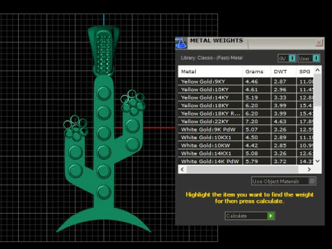The height and width of the screenshot is (249, 332).
Task: Click the vertical scrollbar thumb
Action: [x=317, y=90]
